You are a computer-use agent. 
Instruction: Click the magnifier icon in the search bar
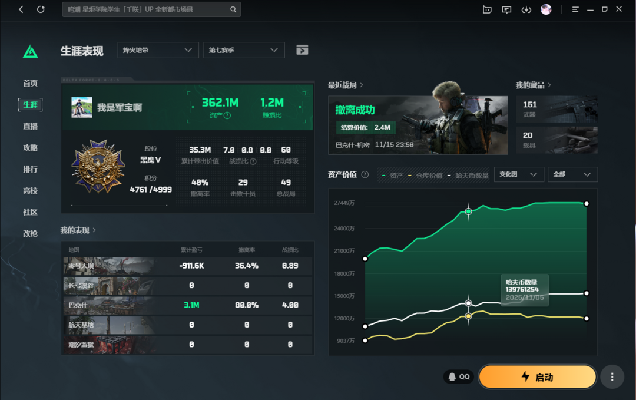233,9
